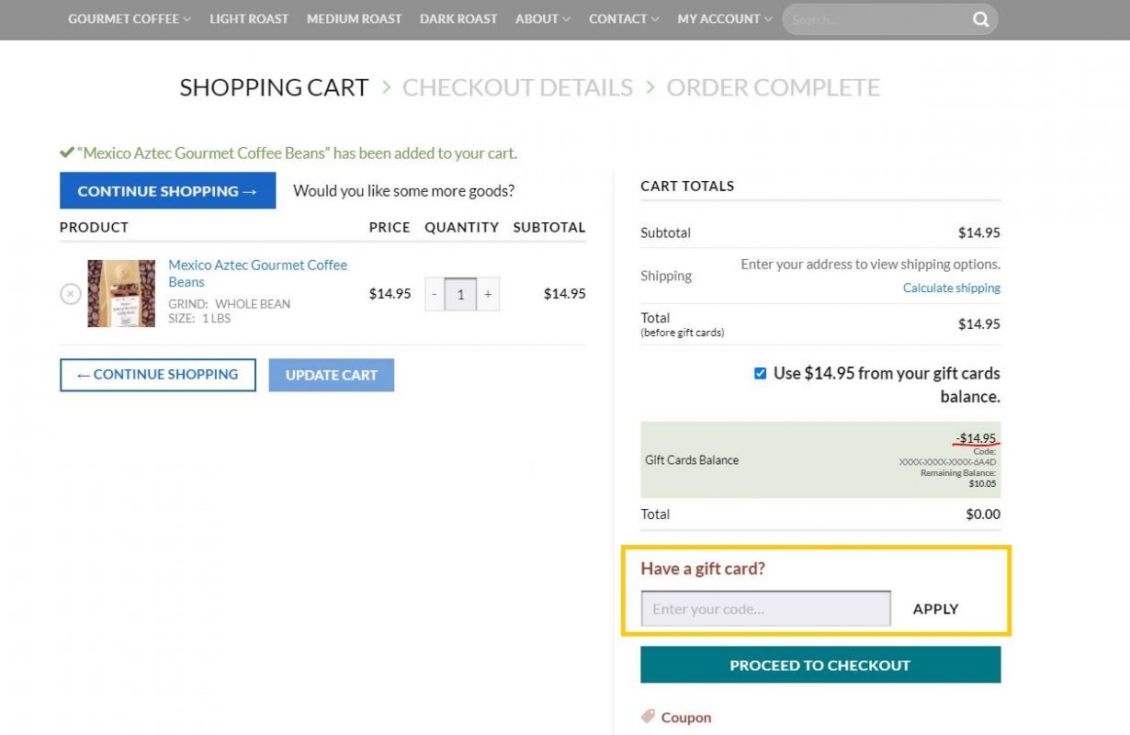The image size is (1130, 735).
Task: Click Proceed to Checkout button
Action: click(x=819, y=665)
